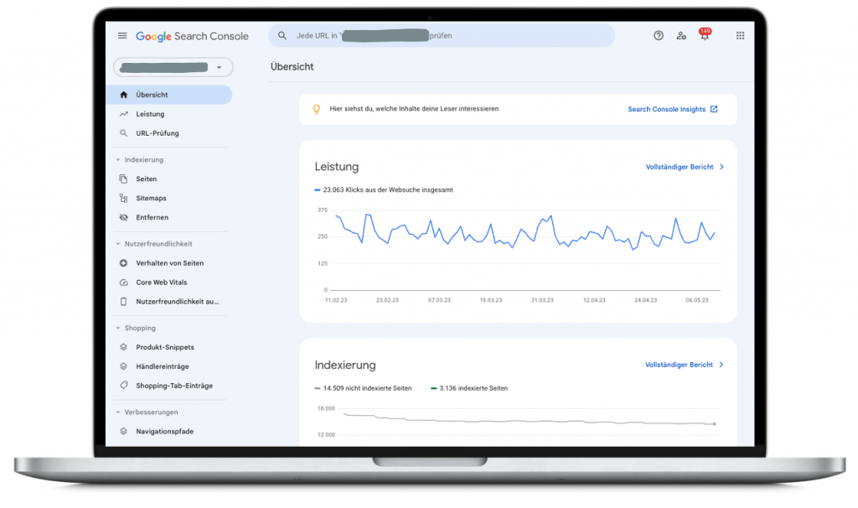Click the Sitemaps icon in sidebar

[x=124, y=198]
